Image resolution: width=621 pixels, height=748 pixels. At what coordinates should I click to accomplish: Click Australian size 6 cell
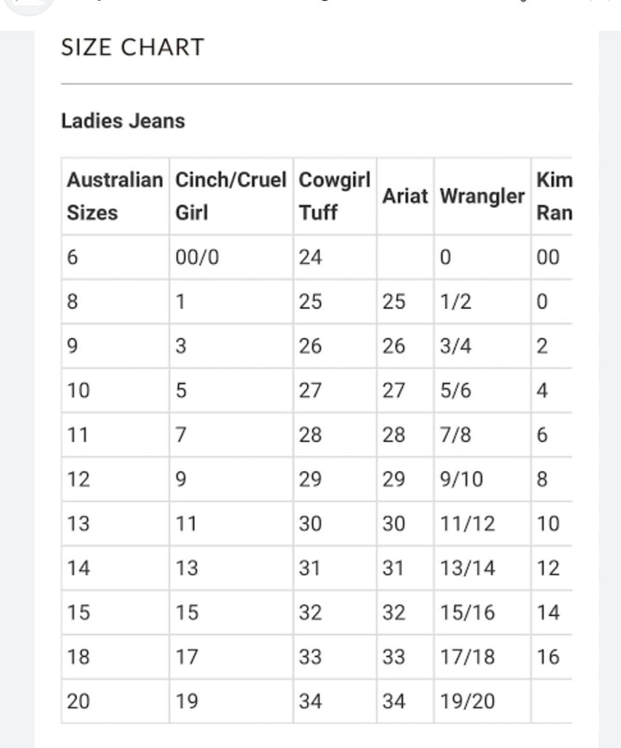72,257
